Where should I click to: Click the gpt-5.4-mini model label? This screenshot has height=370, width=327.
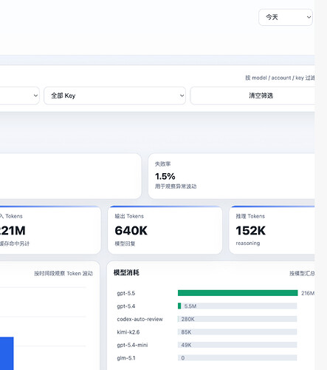[x=132, y=345]
